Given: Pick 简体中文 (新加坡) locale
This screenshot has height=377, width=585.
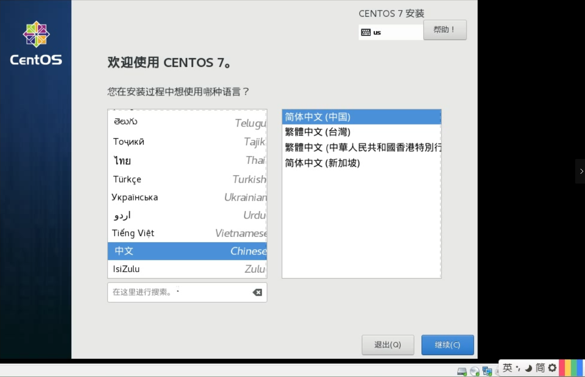Looking at the screenshot, I should click(x=322, y=163).
